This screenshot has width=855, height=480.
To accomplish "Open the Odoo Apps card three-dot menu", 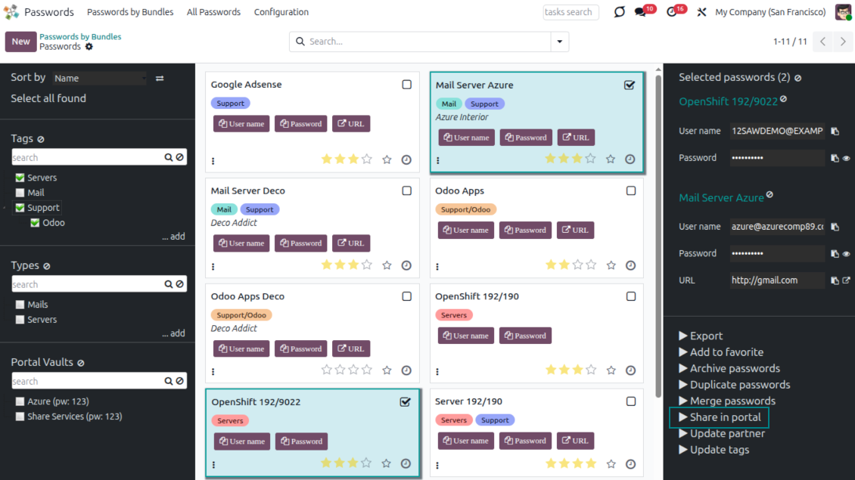I will [437, 266].
